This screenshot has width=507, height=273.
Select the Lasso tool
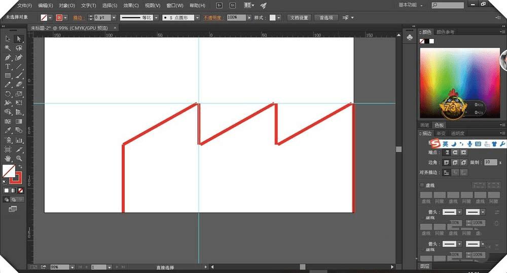(19, 48)
